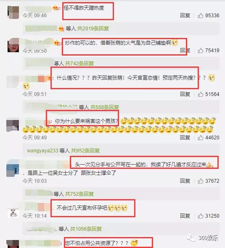225x248 pixels.
Task: Expand the 共742条回复 replies
Action: (79, 64)
